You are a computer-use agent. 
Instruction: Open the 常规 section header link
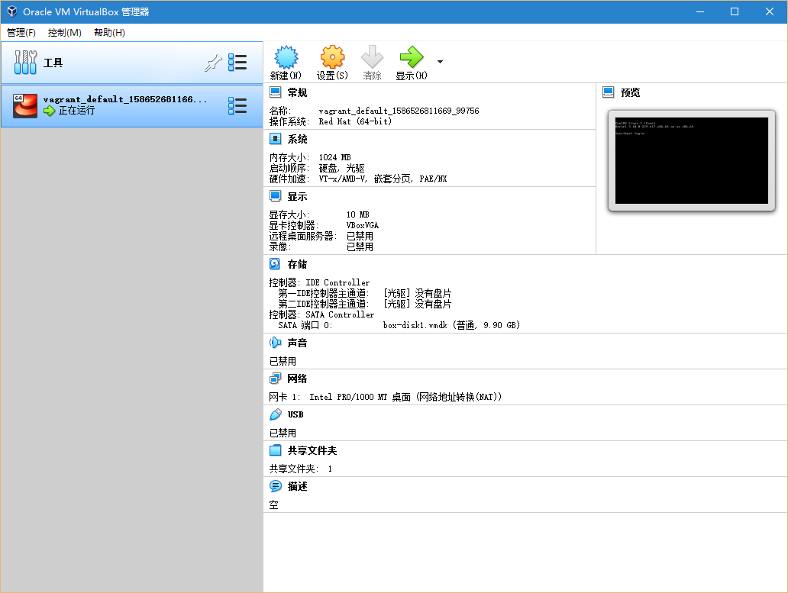click(x=297, y=93)
